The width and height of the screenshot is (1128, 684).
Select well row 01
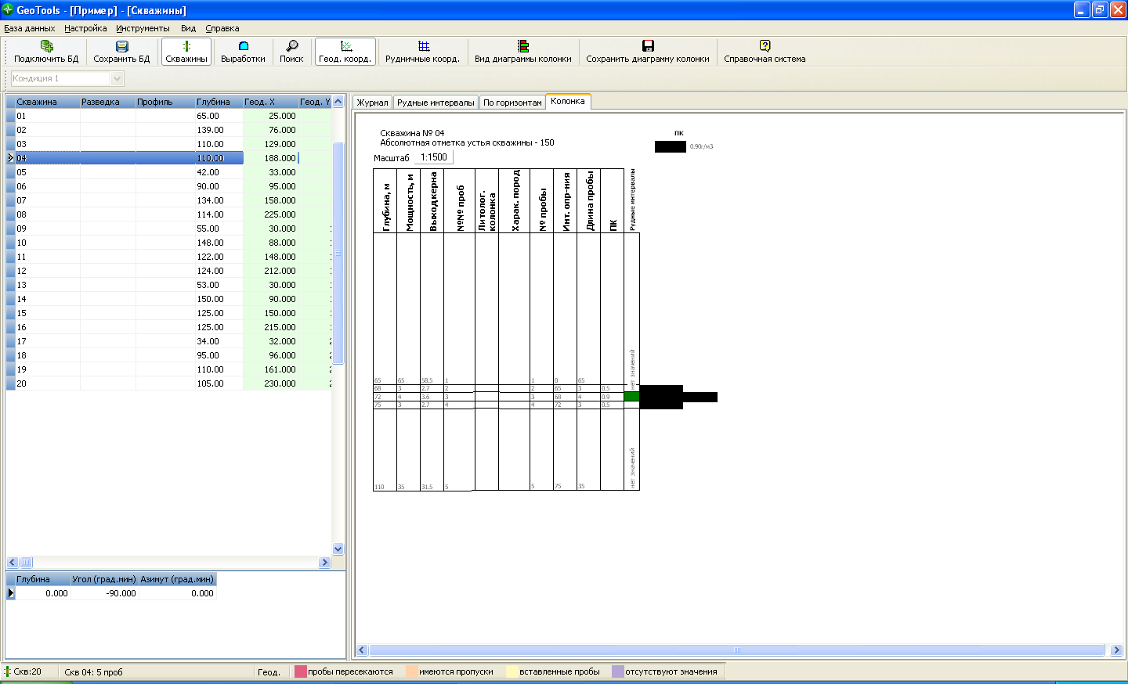[x=168, y=116]
